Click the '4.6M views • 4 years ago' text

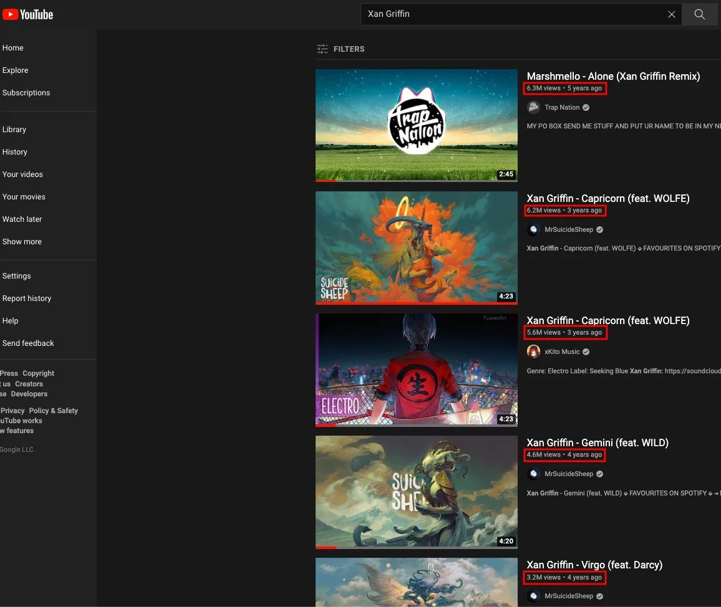point(564,455)
